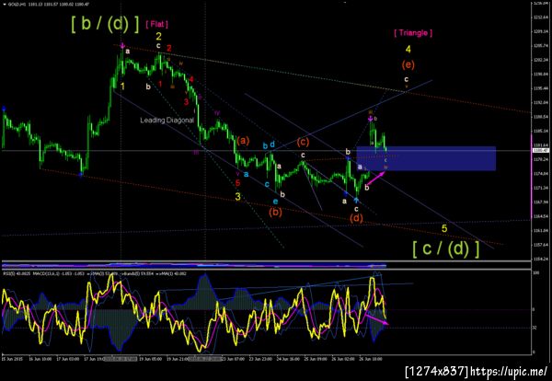Select the pink "[ Triangle ]" pattern label
The image size is (552, 381).
click(x=413, y=33)
